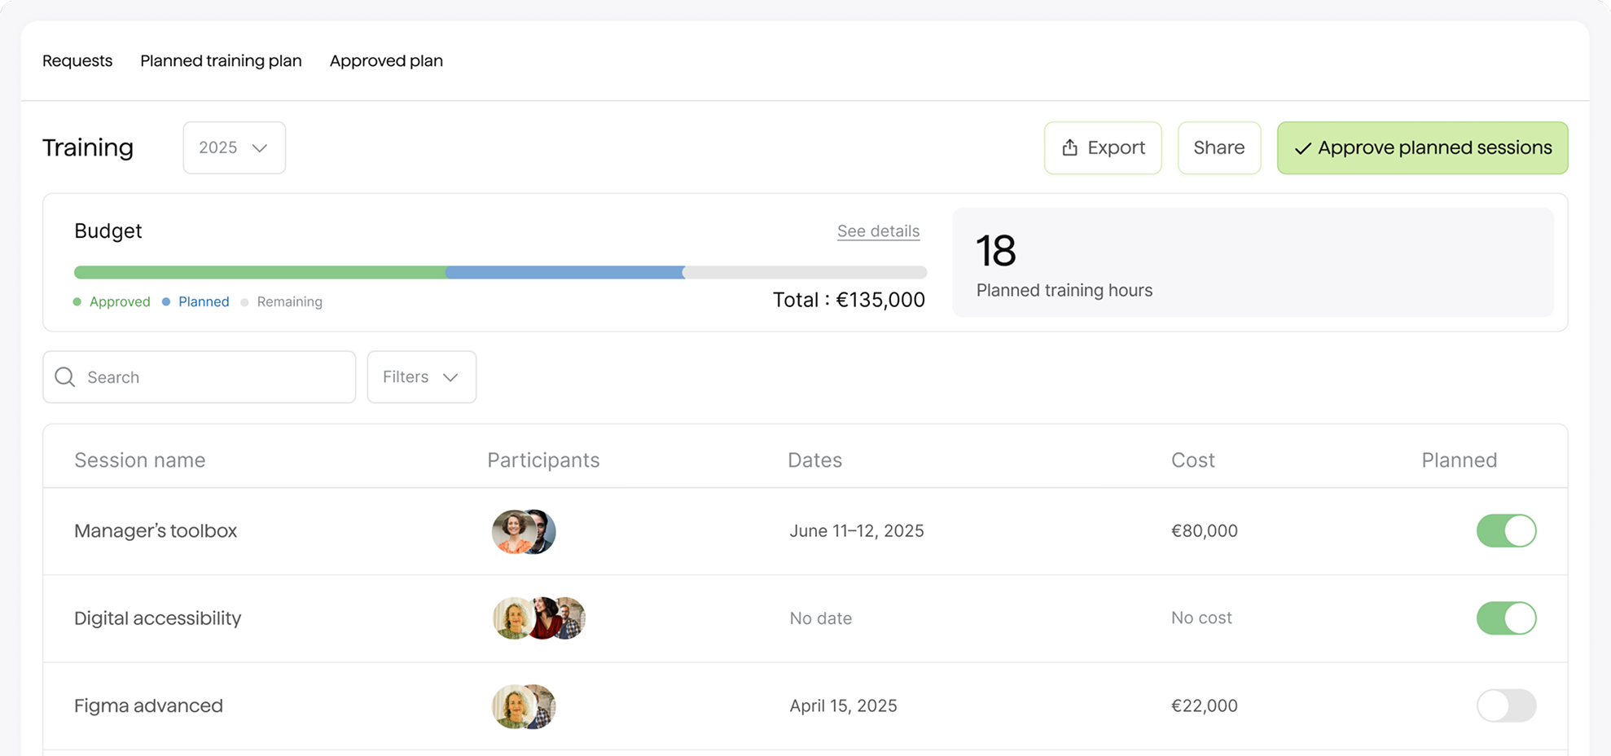Open the 2025 year dropdown
Viewport: 1611px width, 756px height.
(x=234, y=147)
